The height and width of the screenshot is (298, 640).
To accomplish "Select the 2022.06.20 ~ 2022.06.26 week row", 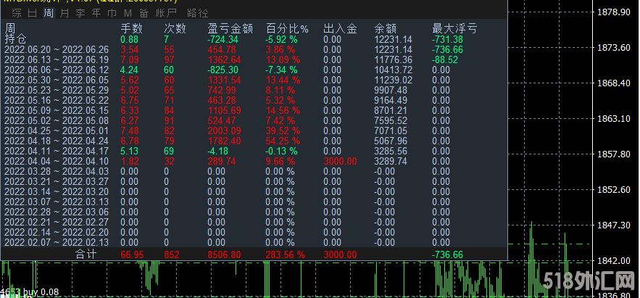I will 57,49.
